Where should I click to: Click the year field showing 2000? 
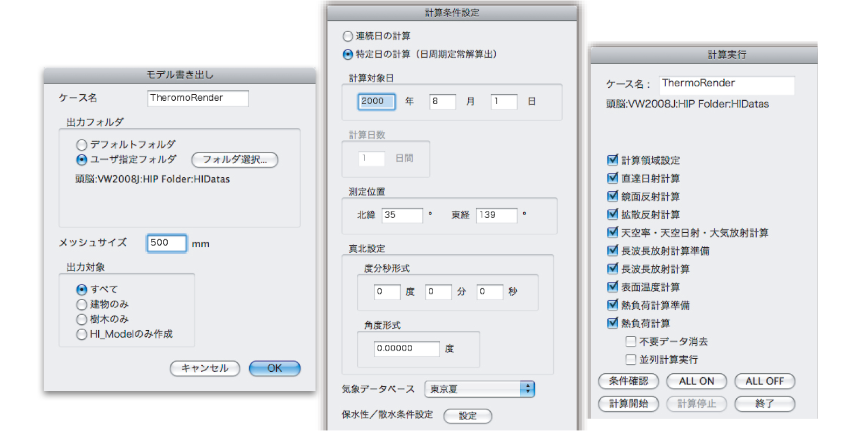click(x=376, y=101)
